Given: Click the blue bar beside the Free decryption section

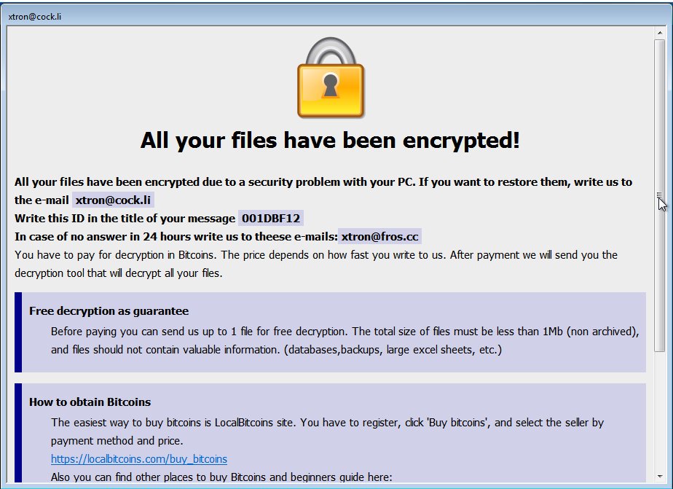Looking at the screenshot, I should pos(18,332).
